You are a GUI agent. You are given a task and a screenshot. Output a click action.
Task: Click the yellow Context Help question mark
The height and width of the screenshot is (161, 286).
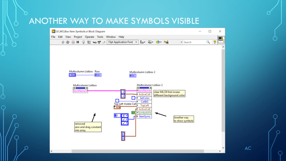coord(214,42)
